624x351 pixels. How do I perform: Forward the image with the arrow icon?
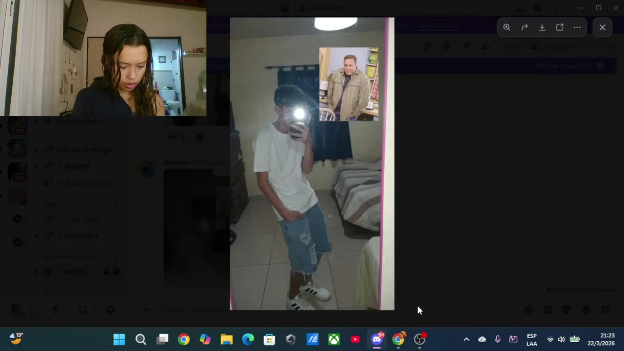pos(525,27)
